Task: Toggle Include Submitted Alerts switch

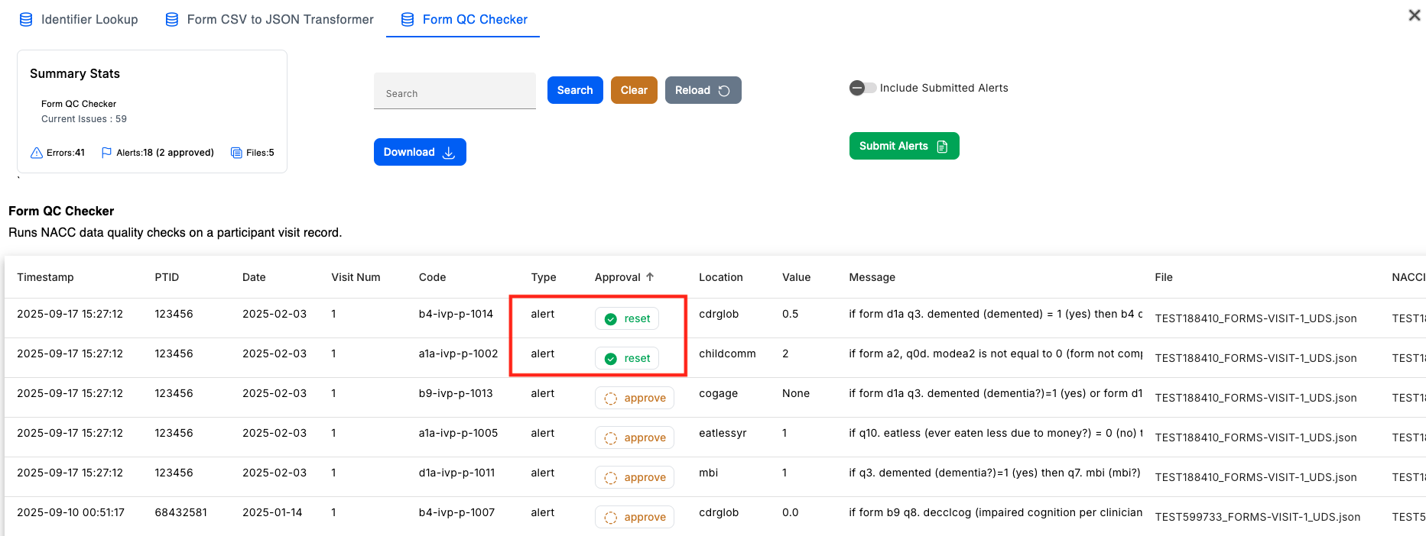Action: pos(862,88)
